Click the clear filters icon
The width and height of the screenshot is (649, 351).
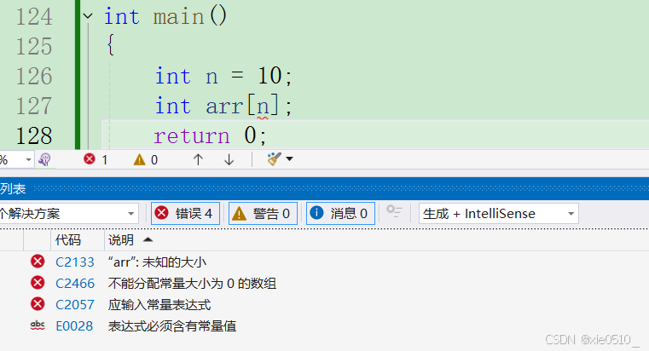point(394,211)
